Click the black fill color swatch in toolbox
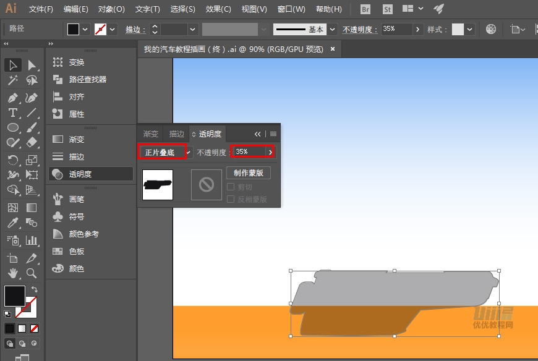Image resolution: width=538 pixels, height=361 pixels. pos(14,295)
